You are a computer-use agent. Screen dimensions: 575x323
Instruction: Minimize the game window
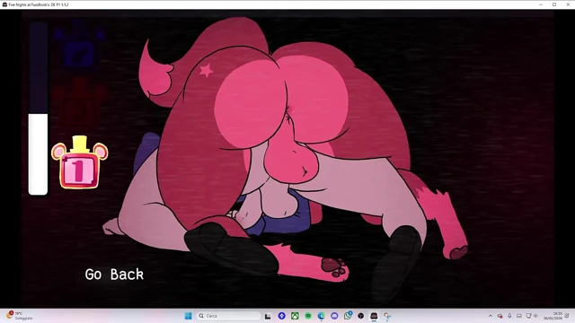(x=541, y=4)
